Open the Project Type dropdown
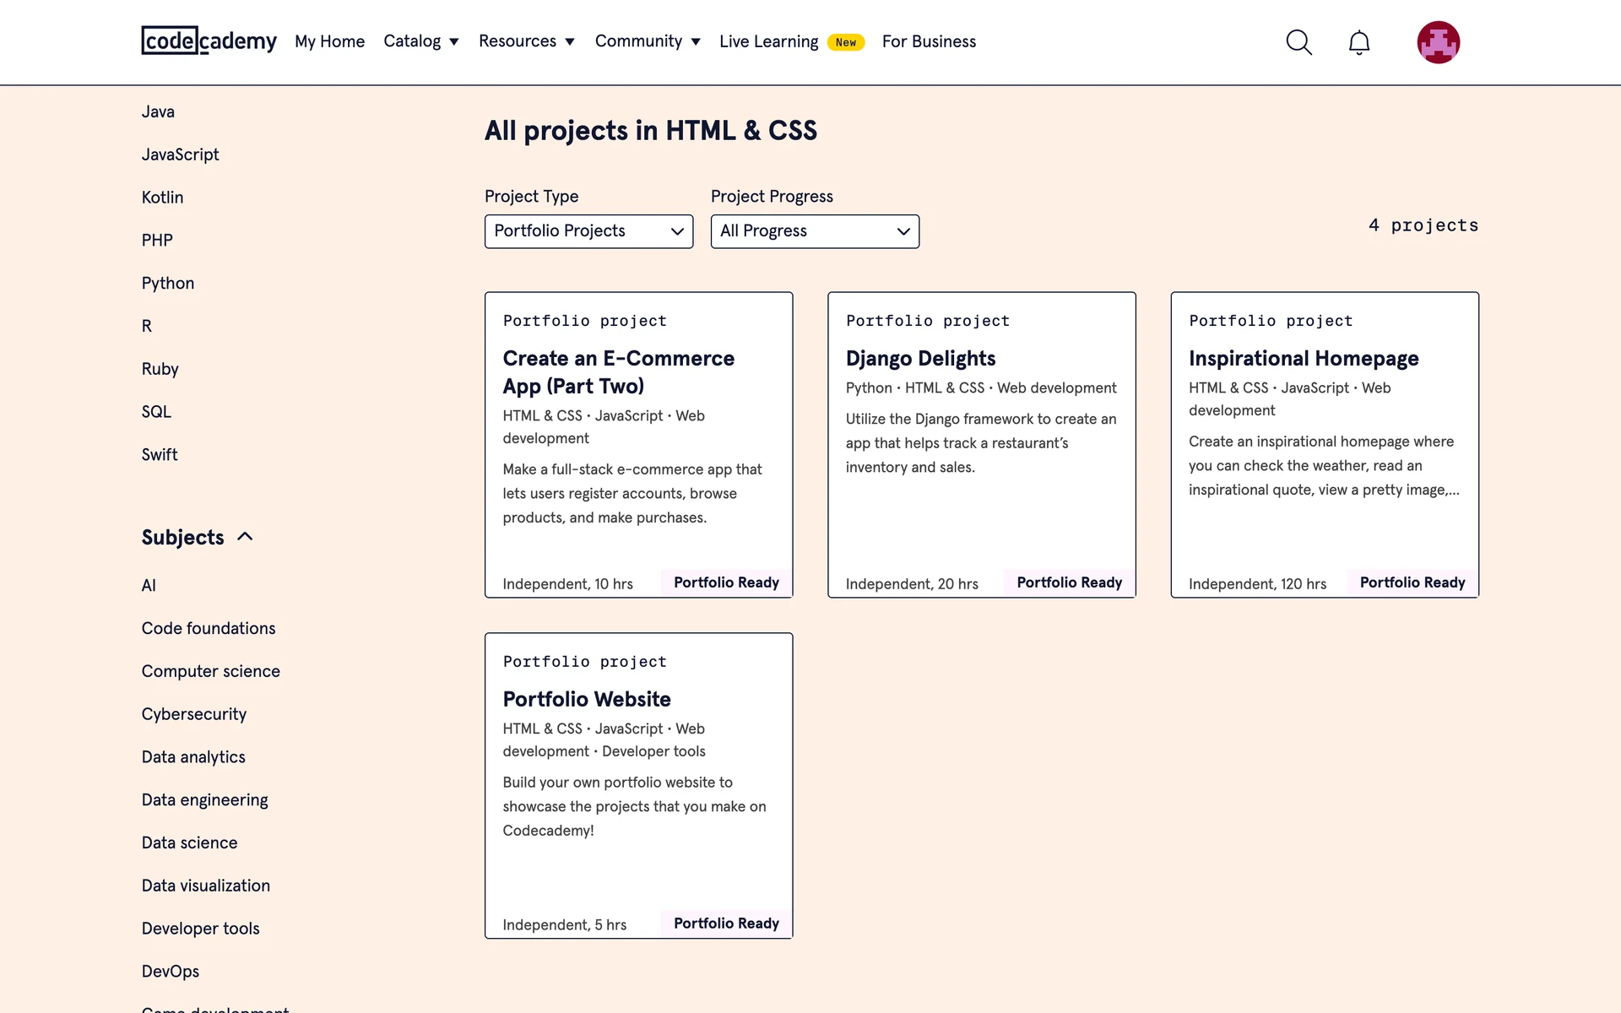The width and height of the screenshot is (1621, 1013). [x=588, y=231]
